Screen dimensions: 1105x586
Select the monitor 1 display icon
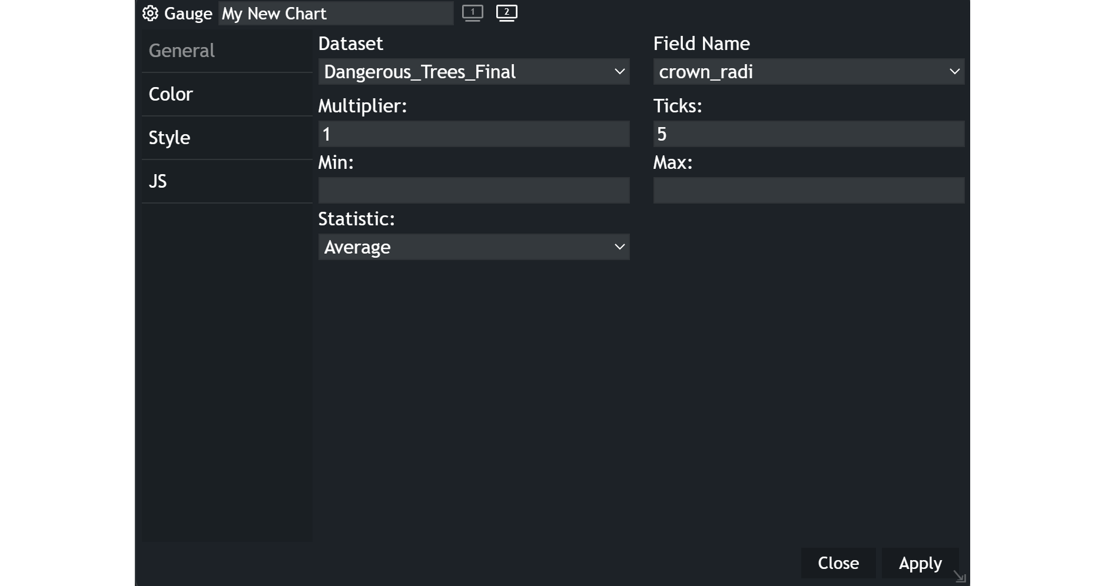[472, 13]
